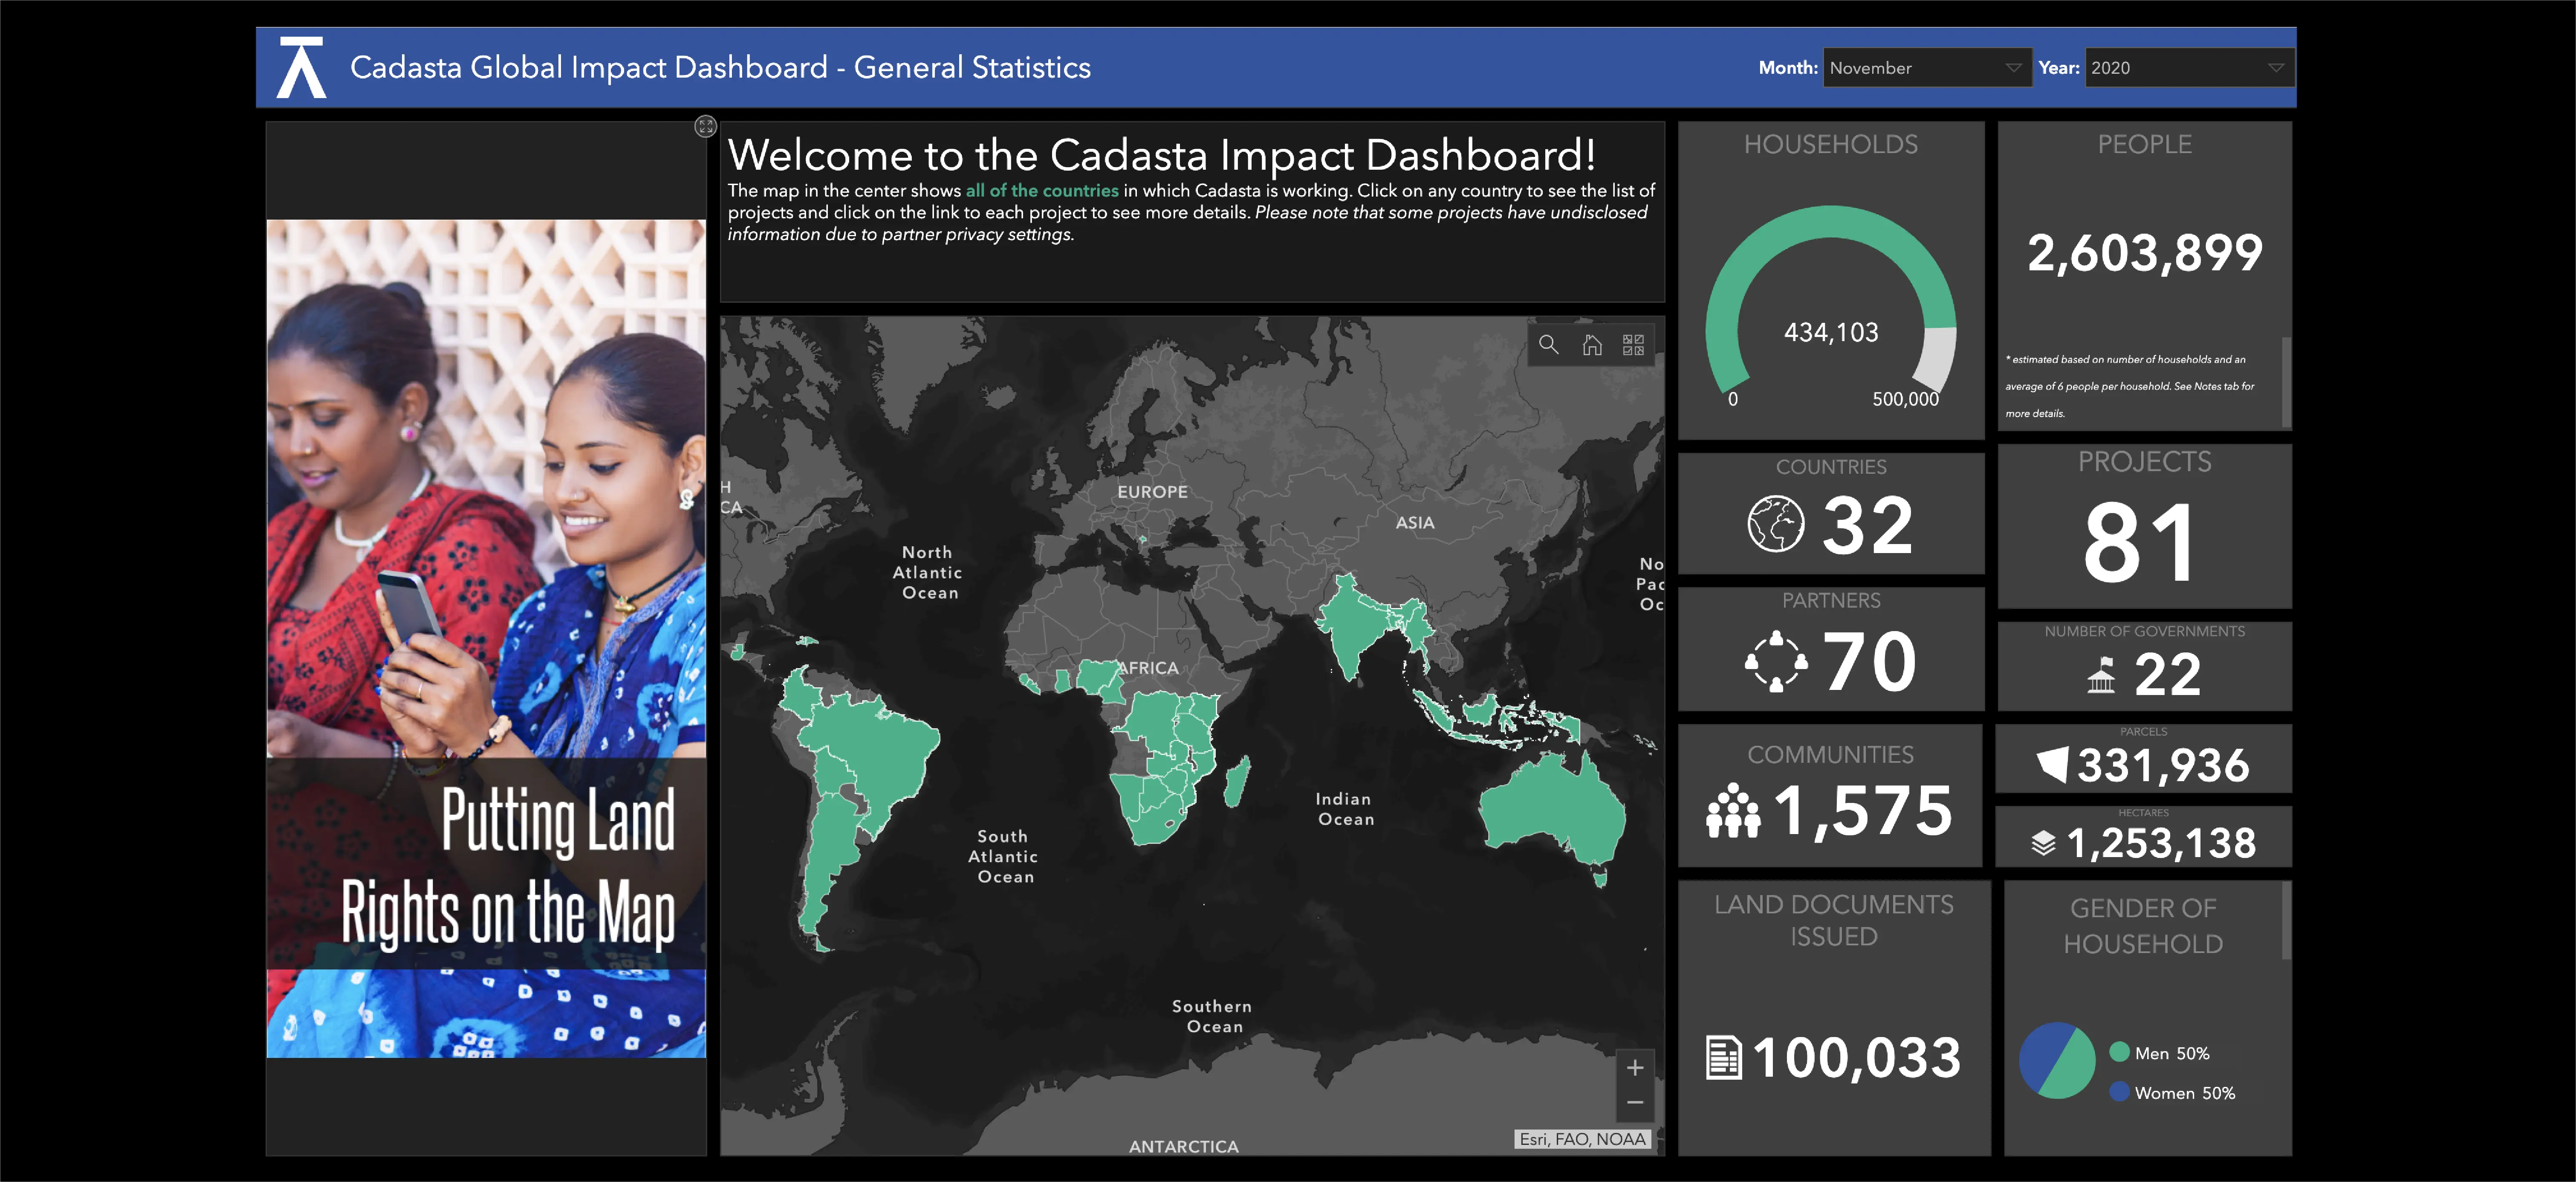Open the Year dropdown showing 2020
Image resolution: width=2576 pixels, height=1182 pixels.
2189,68
